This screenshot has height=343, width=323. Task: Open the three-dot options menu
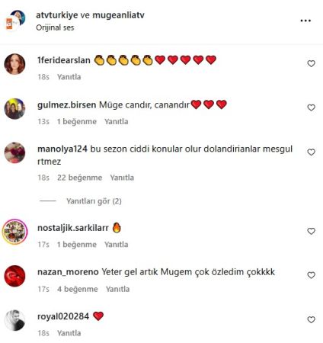[305, 21]
